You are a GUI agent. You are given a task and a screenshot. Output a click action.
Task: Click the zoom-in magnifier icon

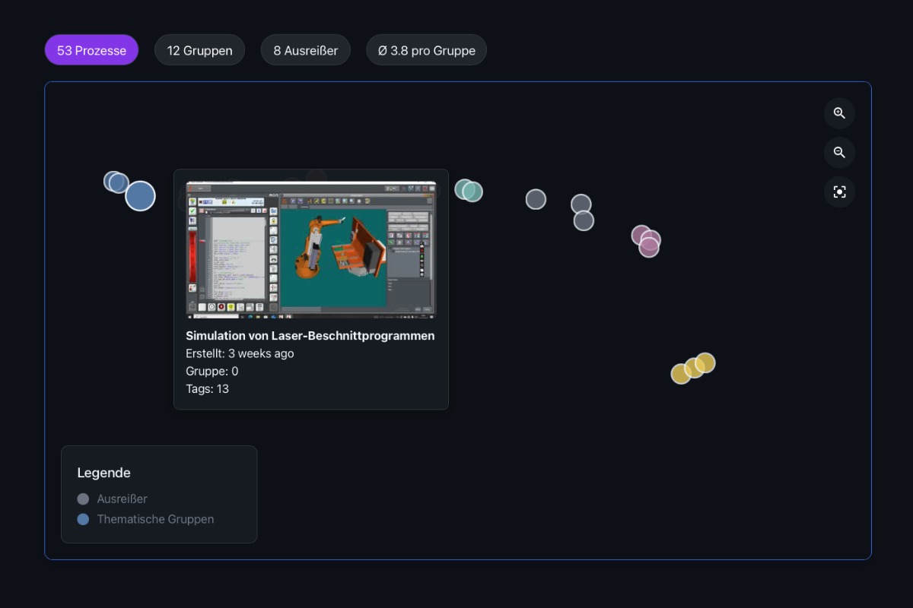[839, 112]
